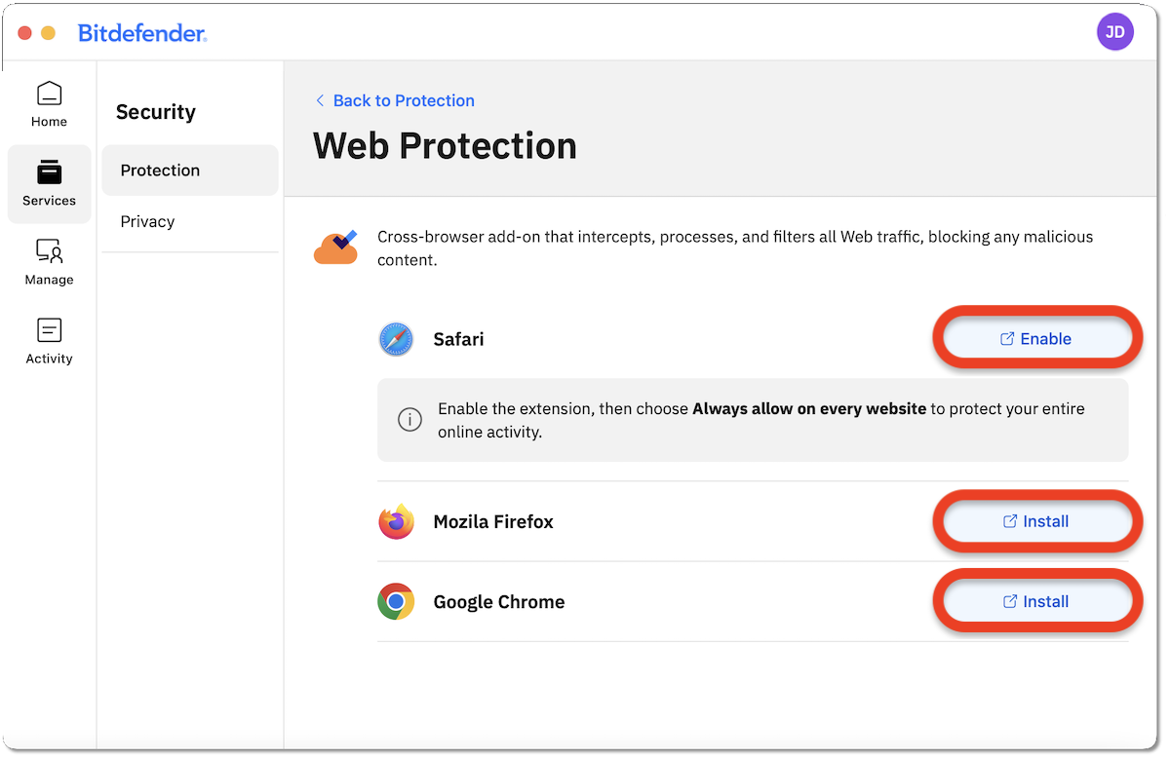This screenshot has width=1170, height=760.
Task: Select the Protection tab under Security
Action: [159, 170]
